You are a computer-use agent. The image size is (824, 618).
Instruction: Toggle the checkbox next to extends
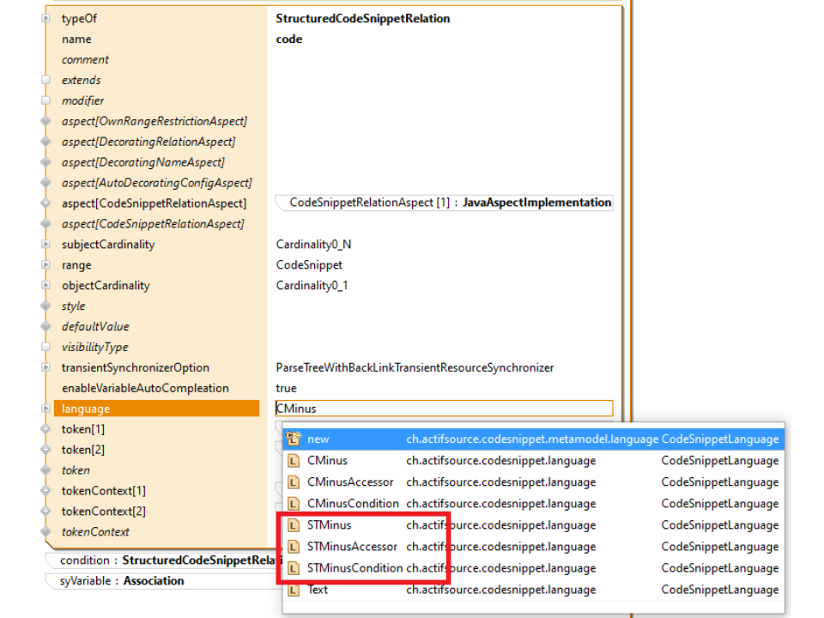46,80
